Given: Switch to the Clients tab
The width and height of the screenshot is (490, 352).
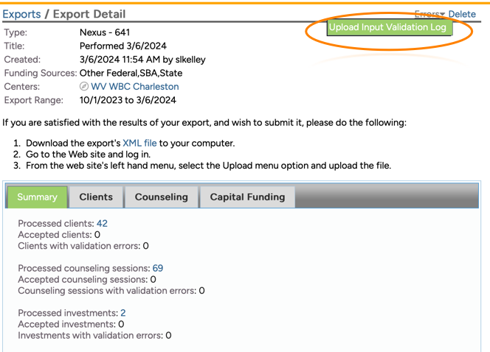Looking at the screenshot, I should 96,197.
